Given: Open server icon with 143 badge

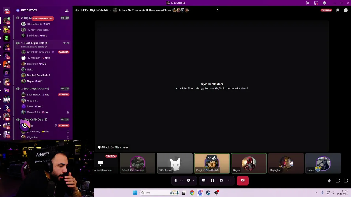Looking at the screenshot, I should pyautogui.click(x=7, y=117).
